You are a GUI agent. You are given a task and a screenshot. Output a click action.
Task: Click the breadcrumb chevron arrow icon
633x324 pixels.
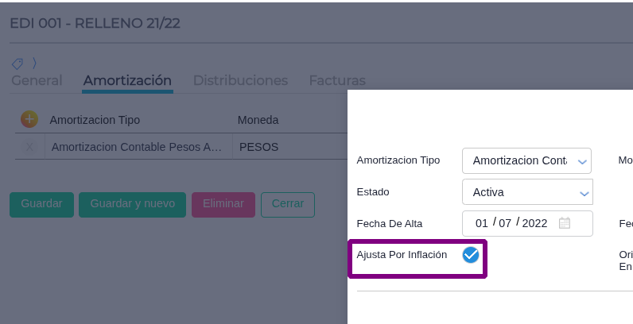point(34,64)
